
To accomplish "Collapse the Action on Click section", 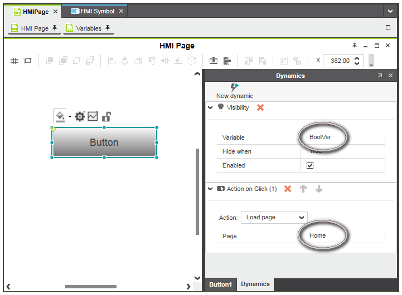I will [x=210, y=189].
